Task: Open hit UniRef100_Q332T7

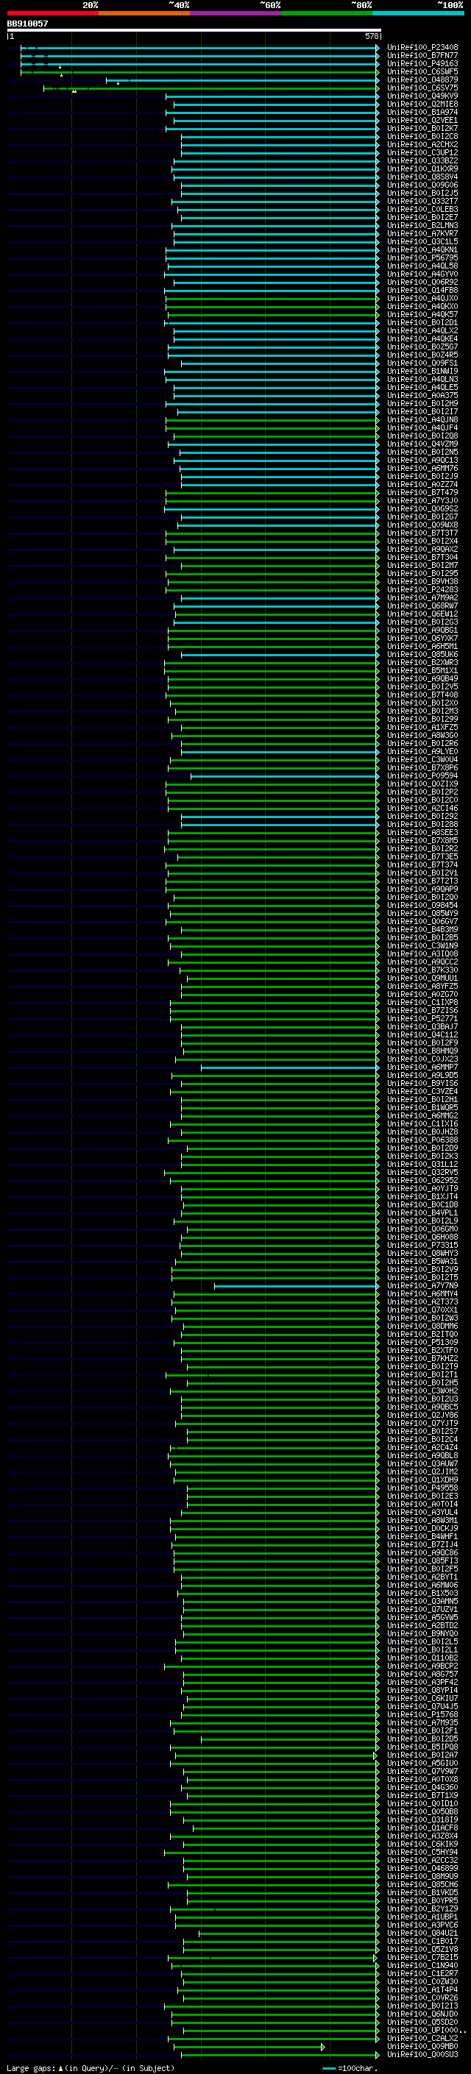Action: tap(422, 202)
